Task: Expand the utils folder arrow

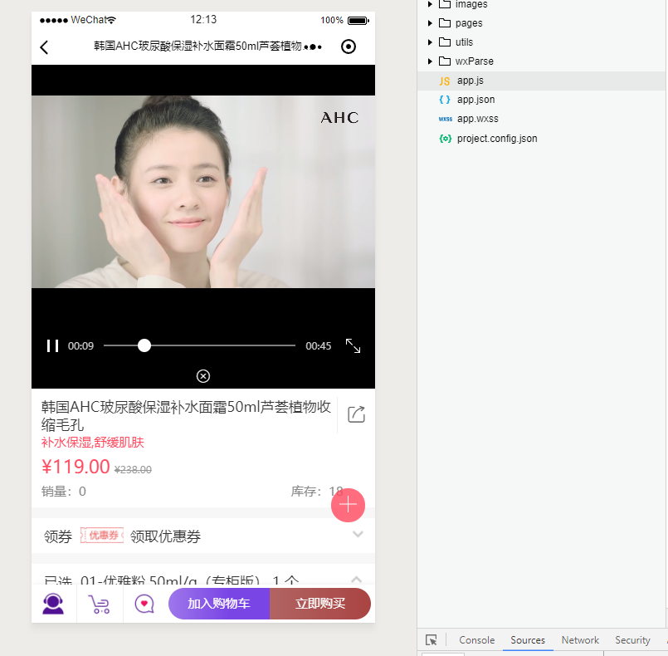Action: [430, 42]
